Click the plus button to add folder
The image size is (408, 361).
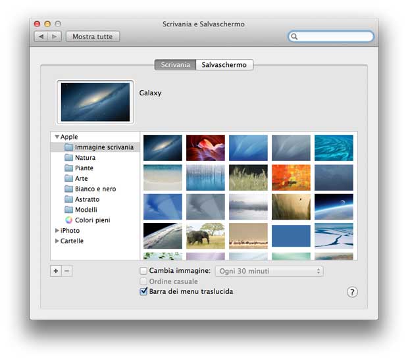point(55,271)
